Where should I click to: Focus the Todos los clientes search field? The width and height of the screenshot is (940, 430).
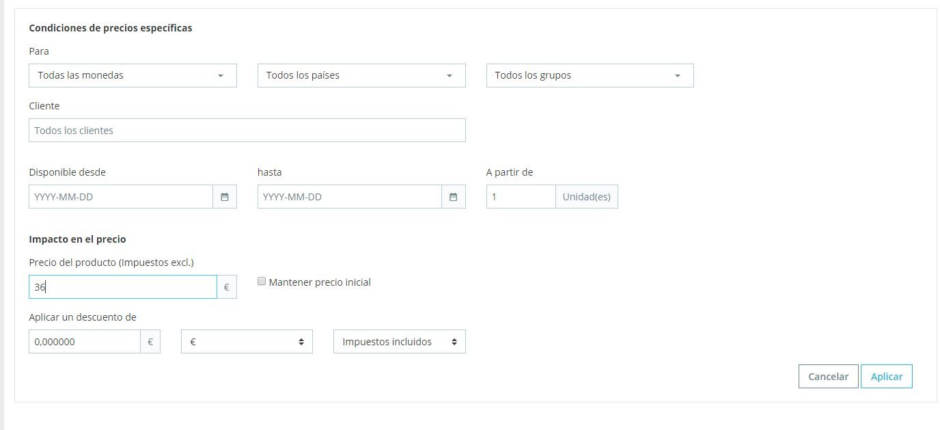(247, 131)
